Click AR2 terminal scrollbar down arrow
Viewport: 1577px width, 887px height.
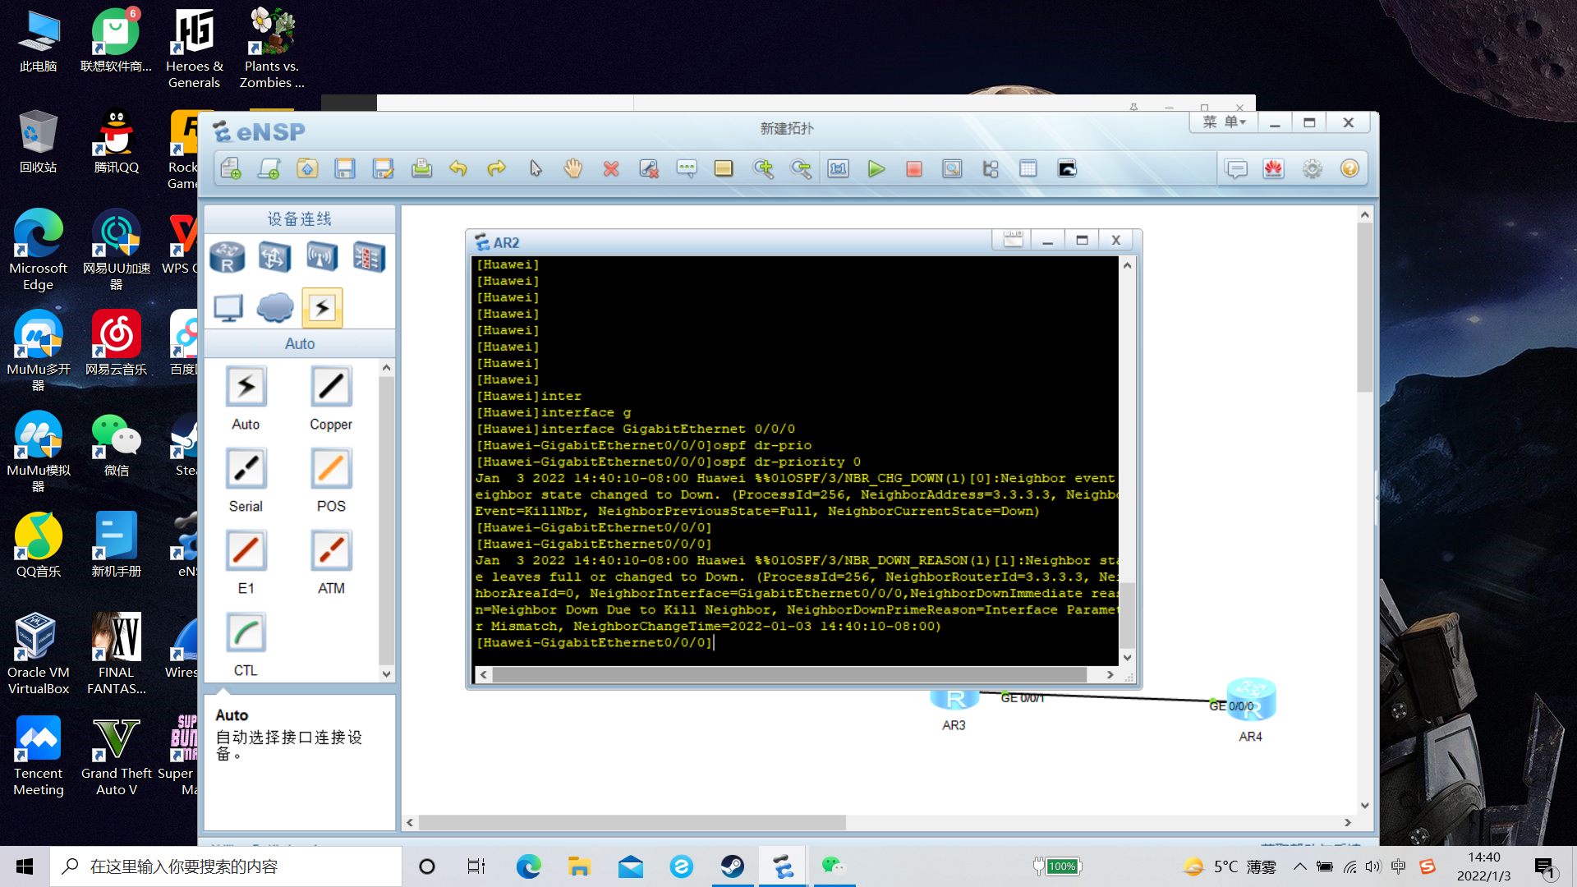(x=1128, y=657)
